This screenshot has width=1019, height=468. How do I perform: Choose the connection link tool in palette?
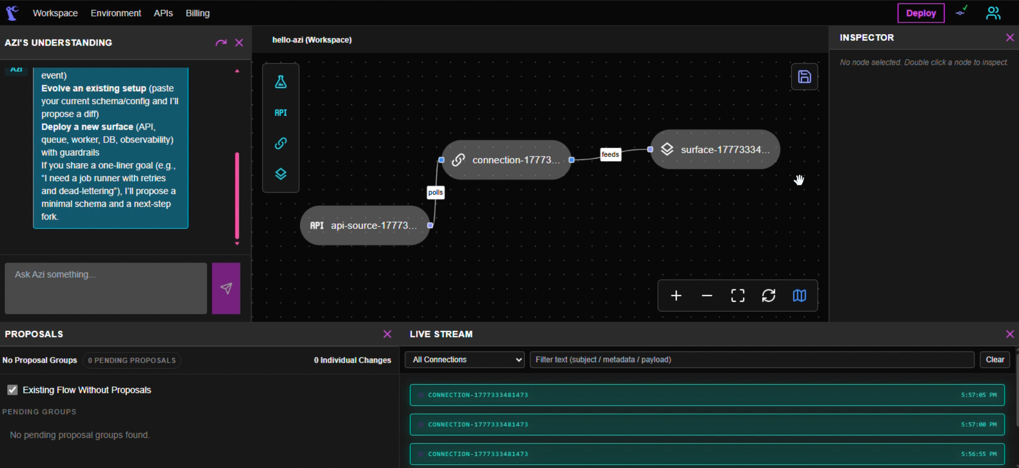point(280,143)
